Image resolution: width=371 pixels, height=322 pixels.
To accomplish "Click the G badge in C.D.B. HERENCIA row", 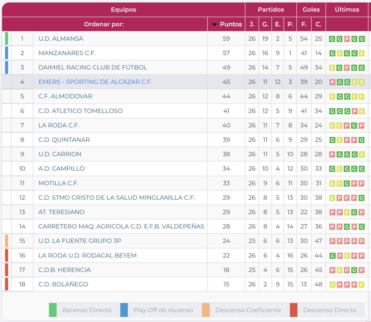I will (x=354, y=270).
